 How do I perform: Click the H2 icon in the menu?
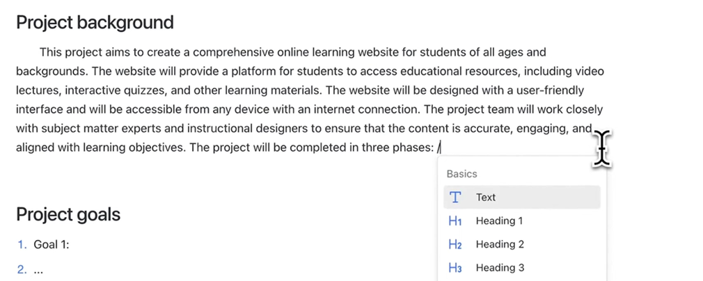(x=455, y=245)
